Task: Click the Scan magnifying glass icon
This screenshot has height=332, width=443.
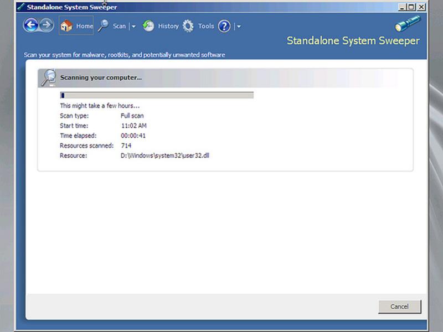Action: [x=104, y=26]
